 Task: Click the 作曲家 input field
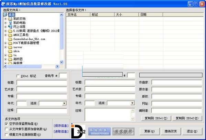(177, 83)
